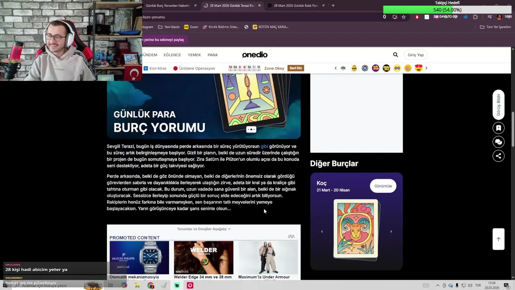Open the browser extensions puzzle icon
The width and height of the screenshot is (515, 290).
coord(475,17)
